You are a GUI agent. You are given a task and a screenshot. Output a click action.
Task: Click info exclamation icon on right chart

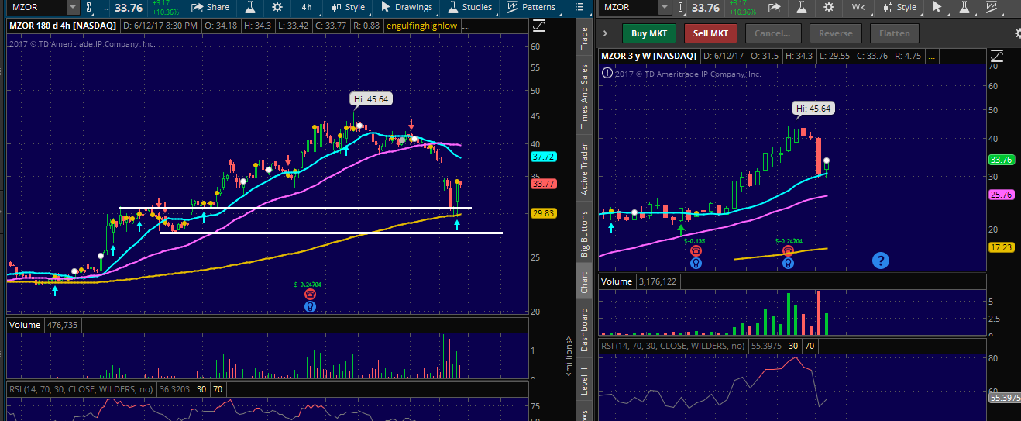(607, 72)
